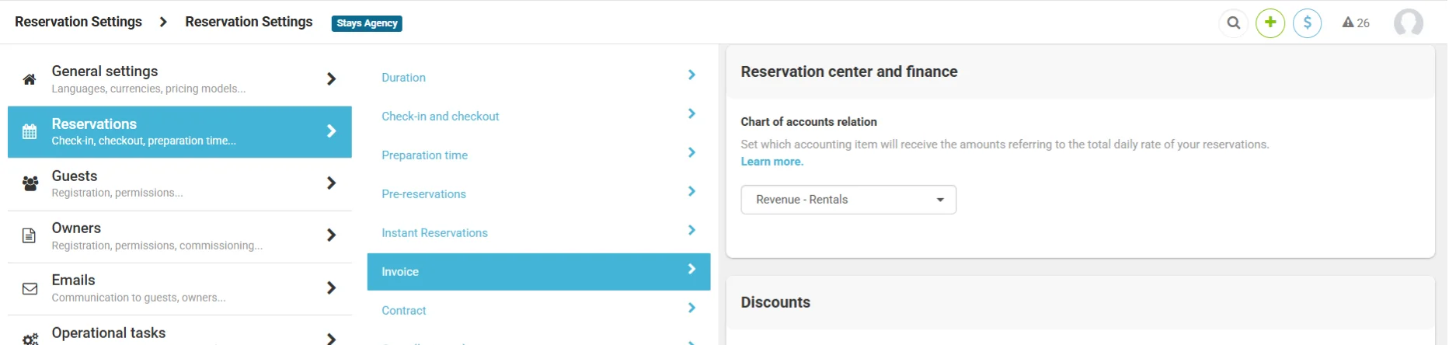Click the search magnifier icon
1449x345 pixels.
click(x=1233, y=23)
